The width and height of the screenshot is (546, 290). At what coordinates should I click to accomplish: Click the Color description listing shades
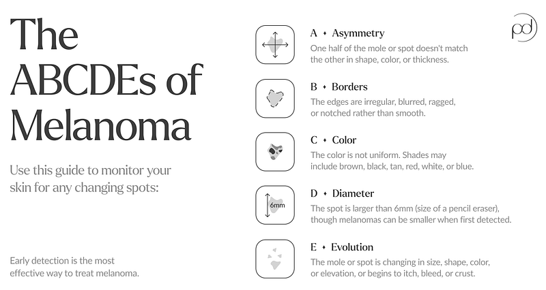click(x=392, y=161)
